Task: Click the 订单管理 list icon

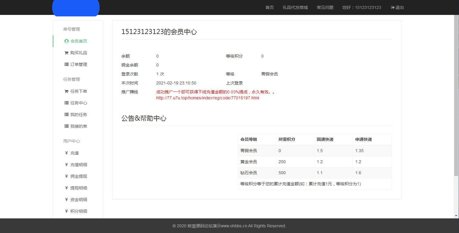Action: point(66,64)
